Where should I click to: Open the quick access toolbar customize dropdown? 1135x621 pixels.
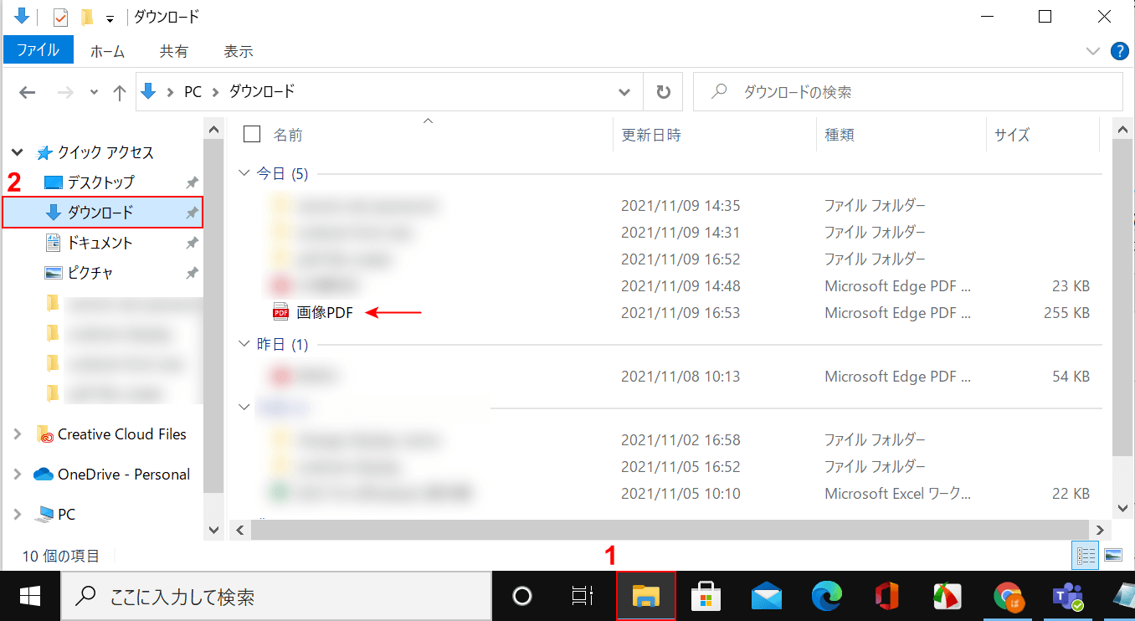tap(110, 18)
